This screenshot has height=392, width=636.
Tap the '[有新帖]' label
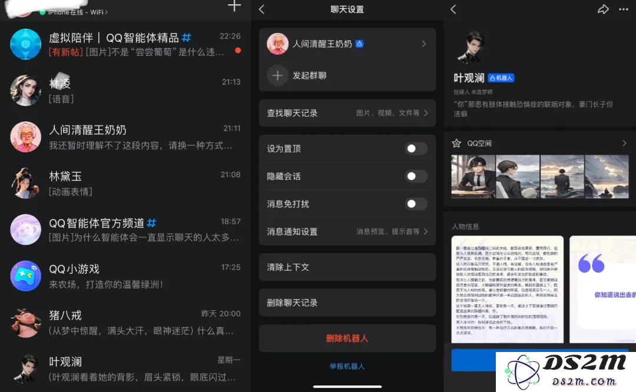click(66, 52)
